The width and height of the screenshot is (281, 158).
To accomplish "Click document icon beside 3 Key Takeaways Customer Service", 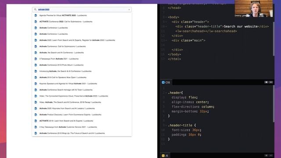I will tap(36, 127).
